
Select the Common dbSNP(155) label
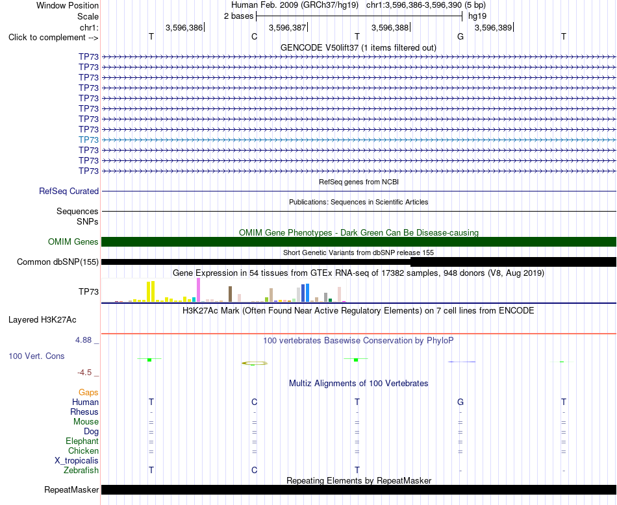[x=58, y=262]
